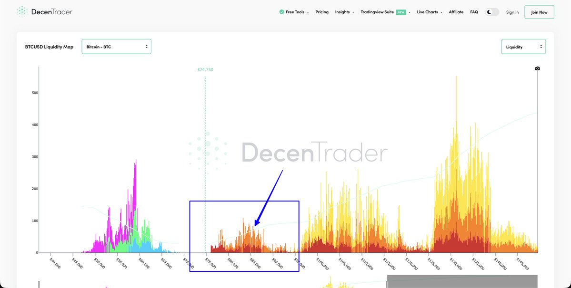Click the BTCUSD Liquidity Map title
571x288 pixels.
tap(49, 47)
